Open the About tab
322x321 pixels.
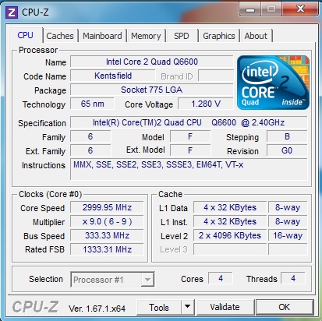pyautogui.click(x=256, y=36)
